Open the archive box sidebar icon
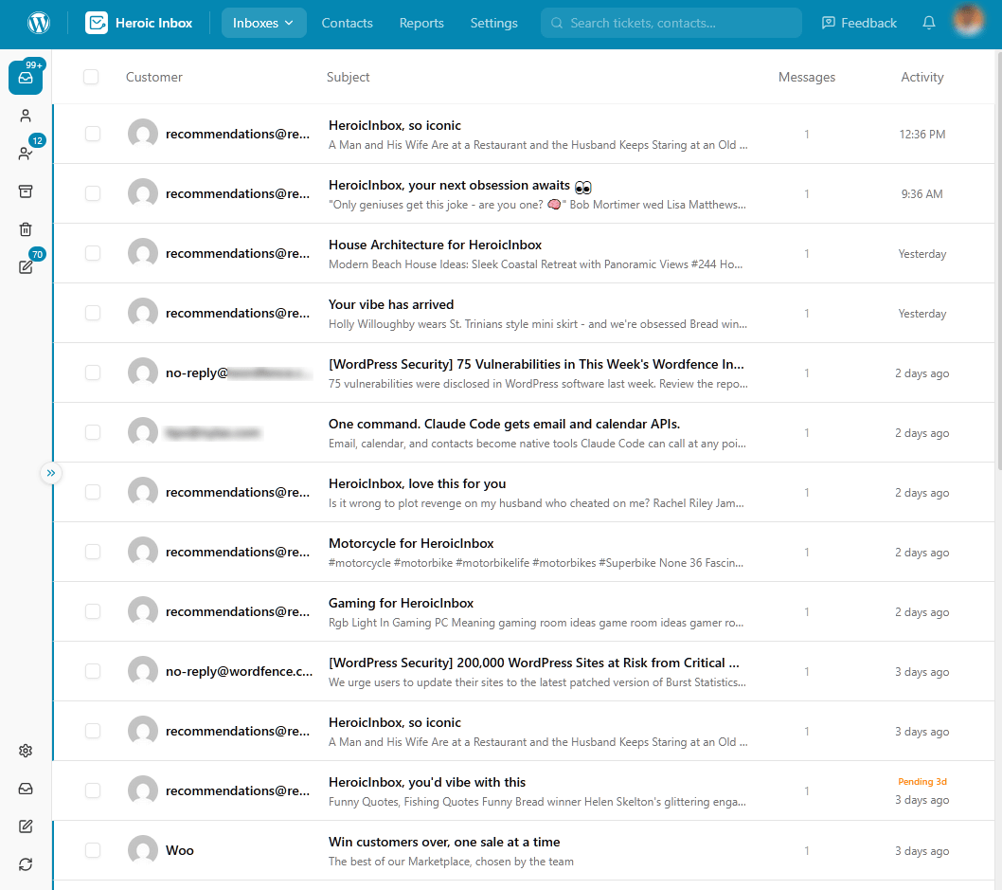1002x890 pixels. (x=26, y=191)
